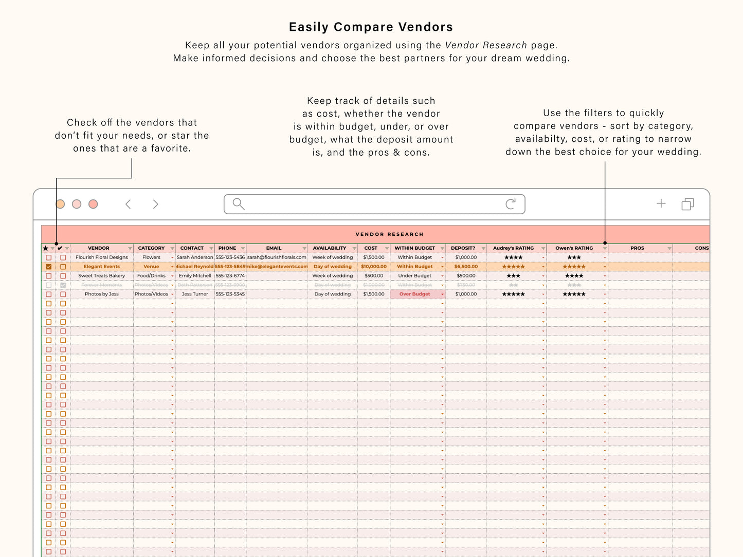The width and height of the screenshot is (743, 557).
Task: Star Flourish Floral Designs as favorite
Action: tap(49, 257)
